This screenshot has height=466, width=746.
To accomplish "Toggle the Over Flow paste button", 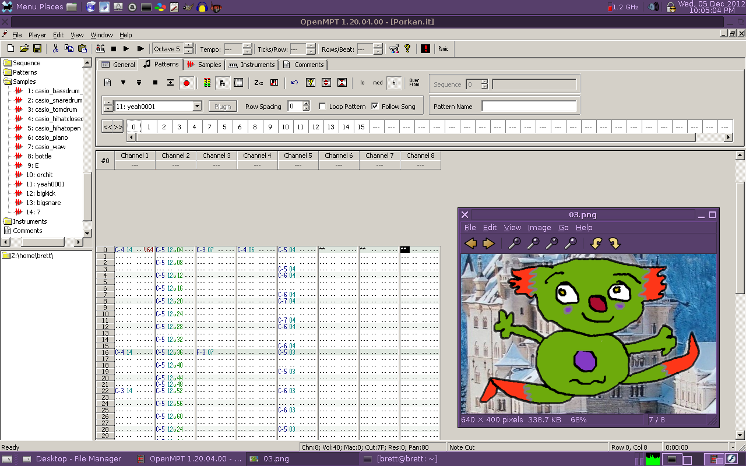I will [414, 83].
